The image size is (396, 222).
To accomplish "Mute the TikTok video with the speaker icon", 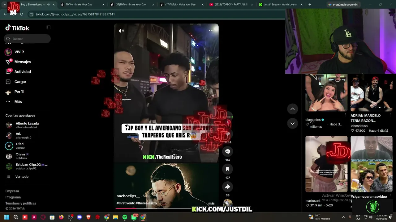I will click(121, 31).
